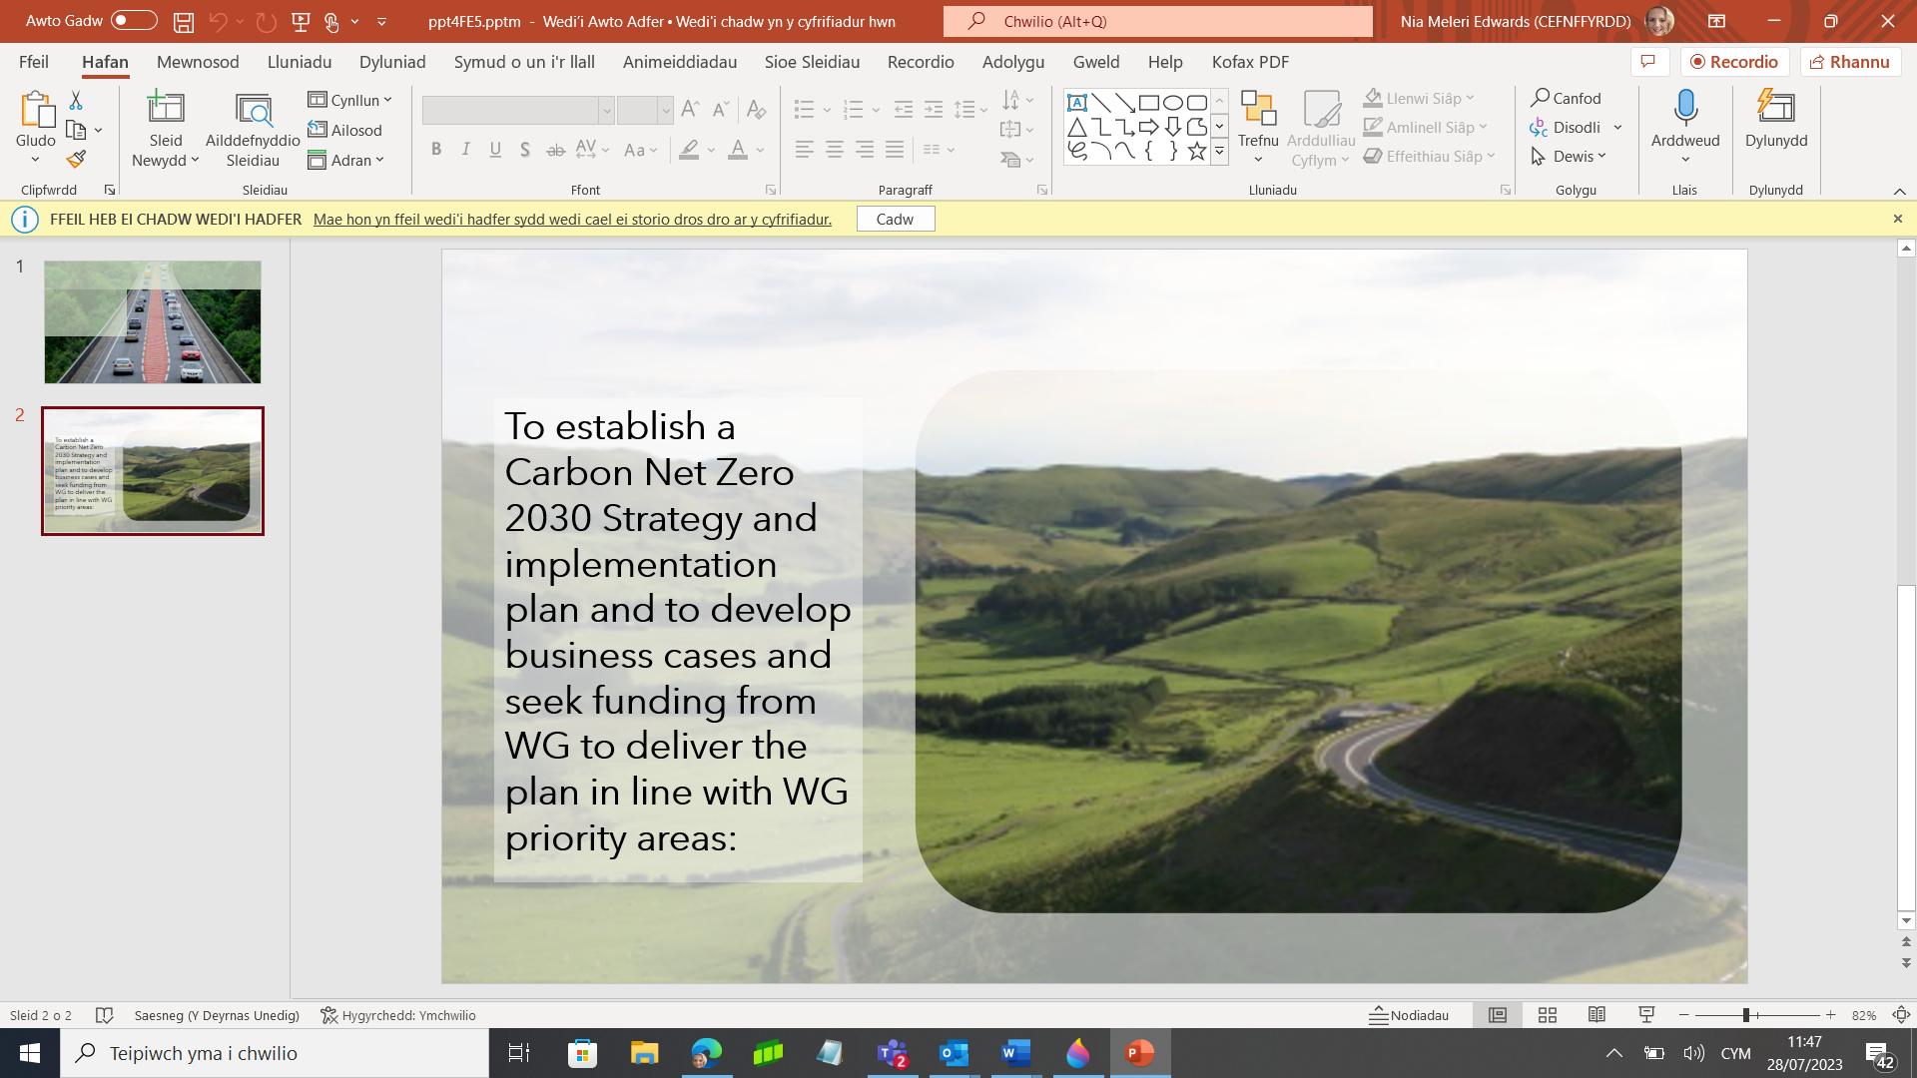Screen dimensions: 1917x1078
Task: Expand the Cynllun (Layout) dropdown
Action: (x=350, y=100)
